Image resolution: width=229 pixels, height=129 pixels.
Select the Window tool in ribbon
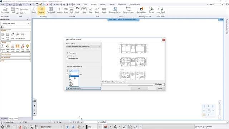pos(41,10)
